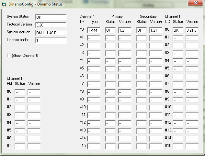This screenshot has height=156, width=205.
Task: Click the System Version field RM-U 1.40 D
Action: [x=51, y=33]
